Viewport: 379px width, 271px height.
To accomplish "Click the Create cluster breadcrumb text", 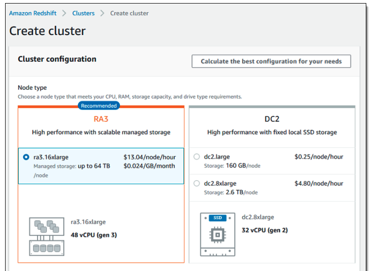I will (130, 13).
